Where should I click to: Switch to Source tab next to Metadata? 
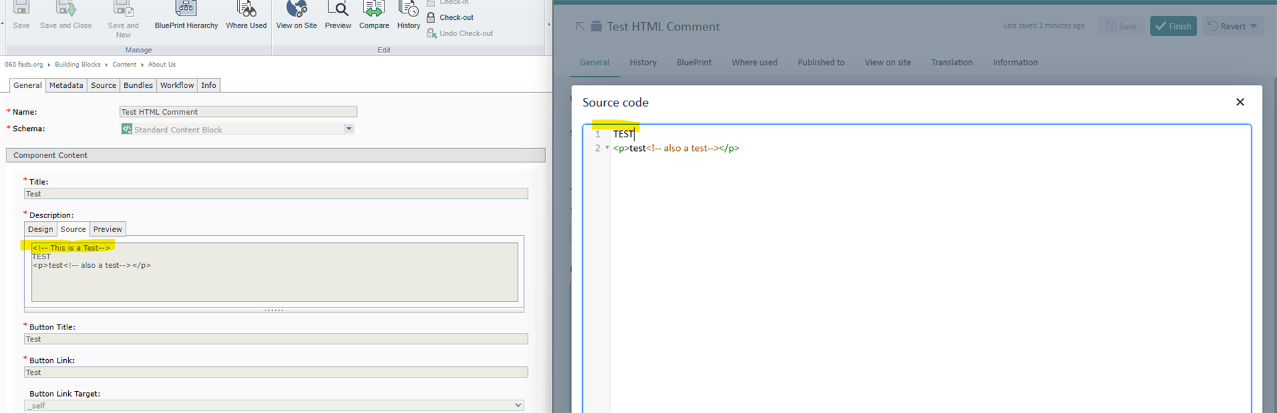pyautogui.click(x=103, y=85)
